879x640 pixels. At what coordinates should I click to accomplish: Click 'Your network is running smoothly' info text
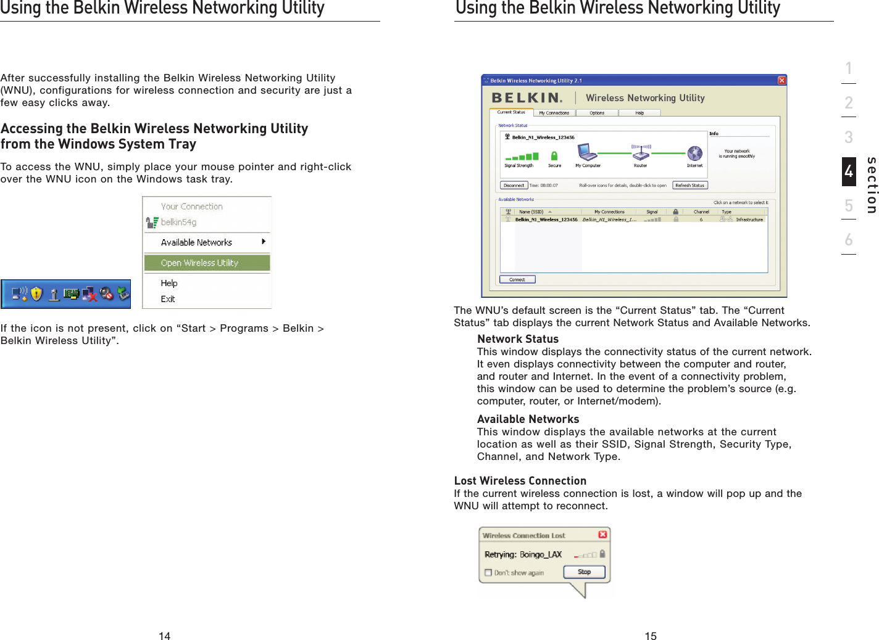click(x=737, y=154)
